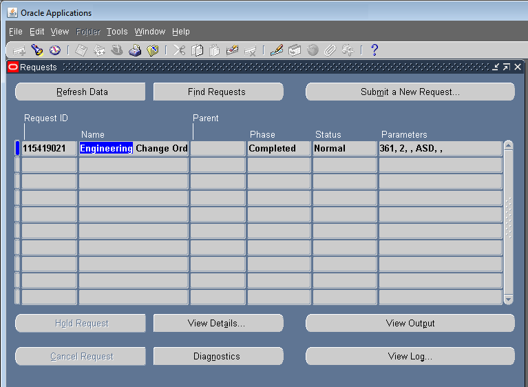
Task: Click the blue record indicator of first row
Action: 17,148
